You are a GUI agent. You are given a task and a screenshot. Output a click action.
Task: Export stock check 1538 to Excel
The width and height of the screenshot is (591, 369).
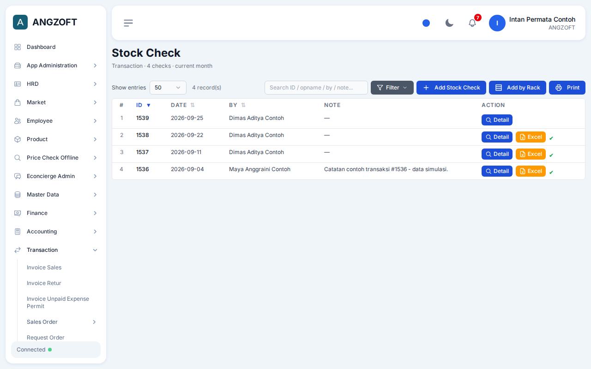(531, 137)
